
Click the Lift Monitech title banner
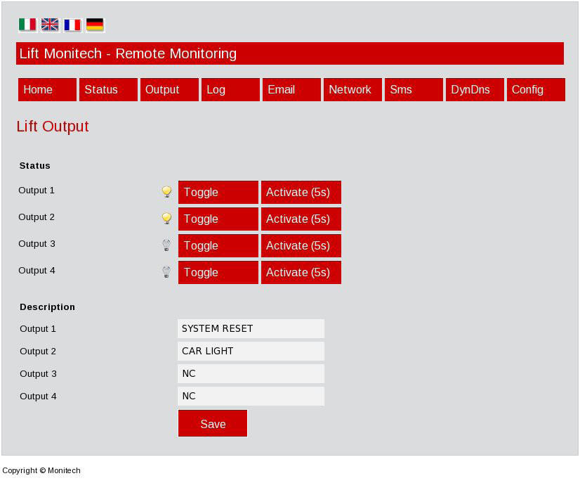(x=289, y=53)
